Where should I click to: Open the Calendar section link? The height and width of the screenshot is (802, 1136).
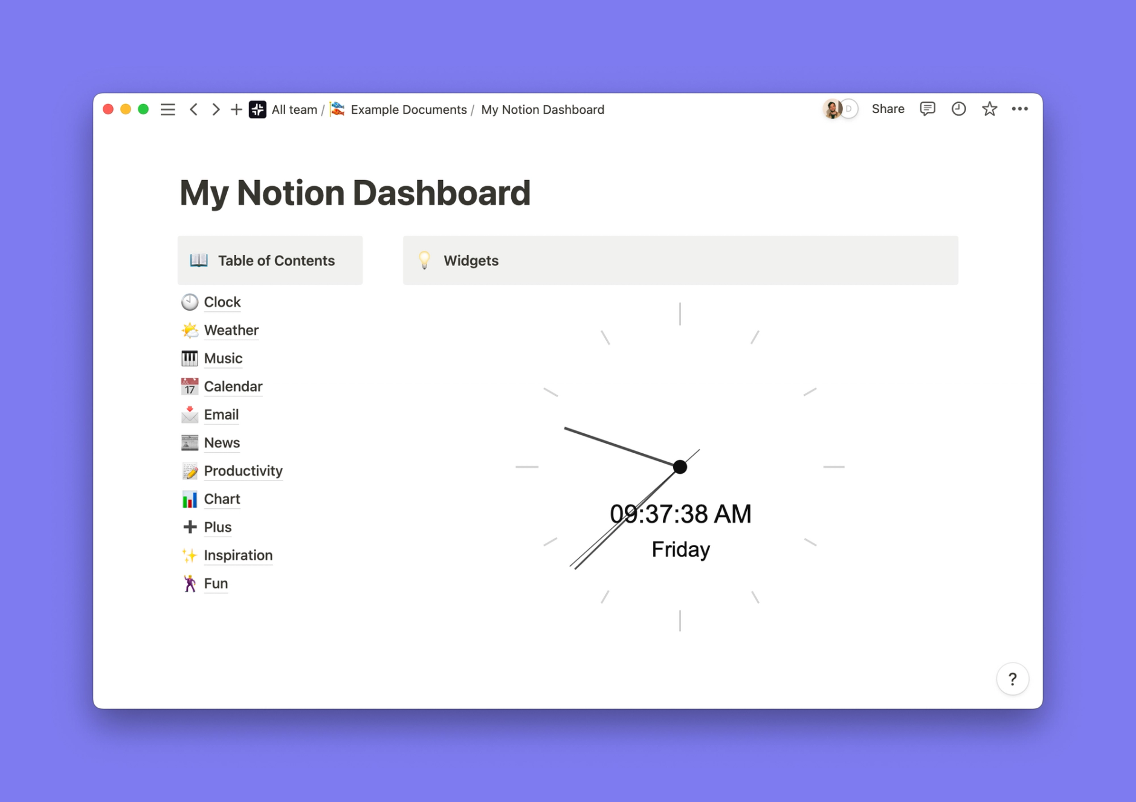pyautogui.click(x=233, y=386)
